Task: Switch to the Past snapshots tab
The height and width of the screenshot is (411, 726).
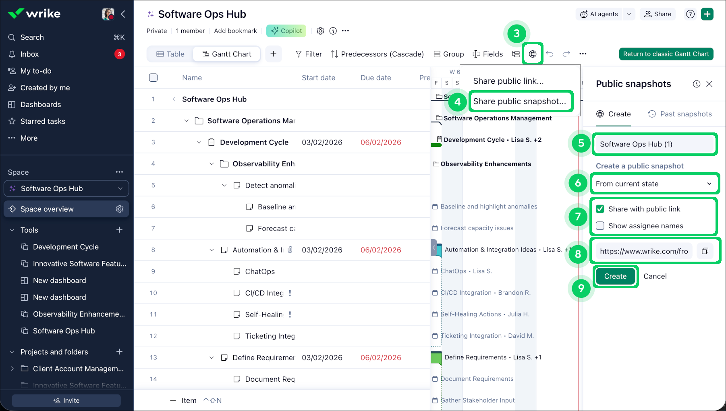Action: tap(680, 114)
